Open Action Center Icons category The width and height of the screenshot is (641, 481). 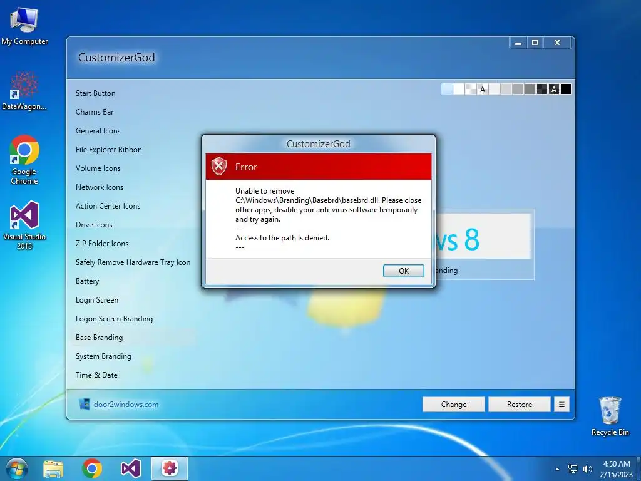point(108,206)
